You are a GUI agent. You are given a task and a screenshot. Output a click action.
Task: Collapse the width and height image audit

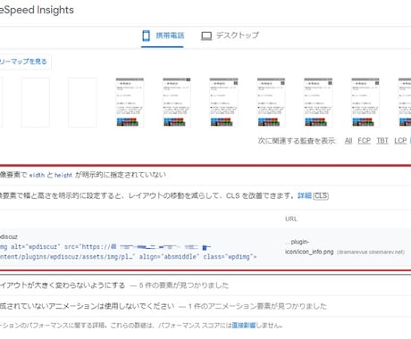coord(205,175)
